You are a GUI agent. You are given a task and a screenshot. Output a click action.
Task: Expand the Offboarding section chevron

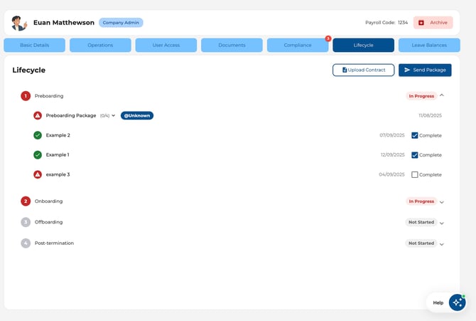442,223
